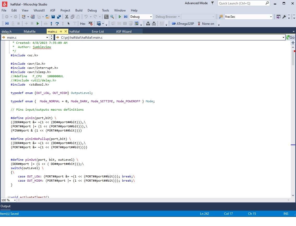Click the vertical scrollbar thumb
This screenshot has height=226, width=296.
coord(293,57)
